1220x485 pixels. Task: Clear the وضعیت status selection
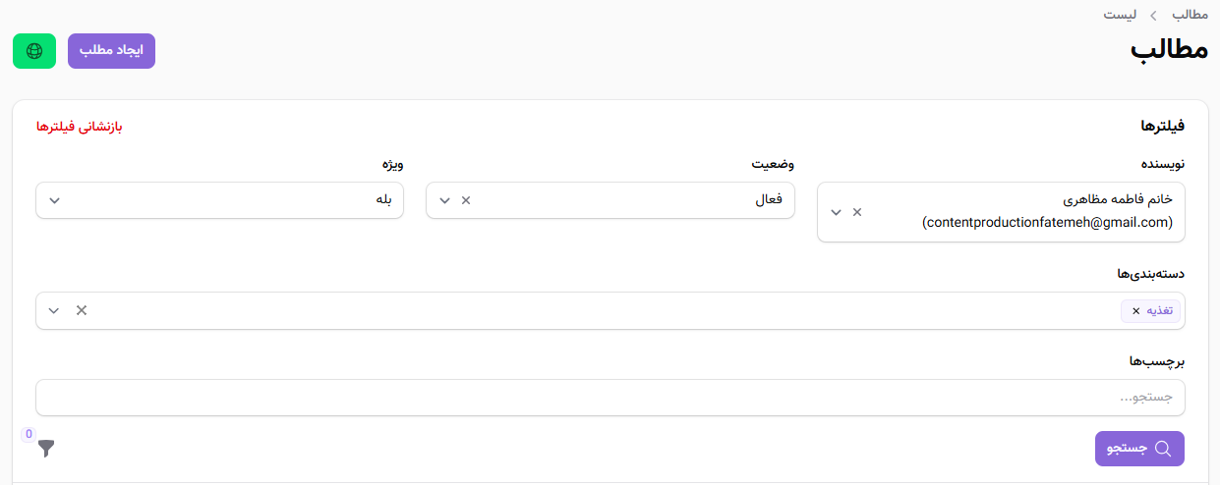click(467, 200)
